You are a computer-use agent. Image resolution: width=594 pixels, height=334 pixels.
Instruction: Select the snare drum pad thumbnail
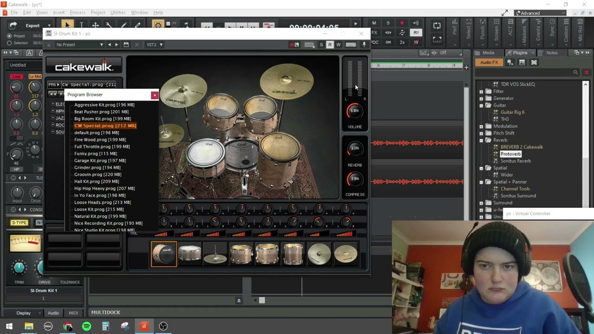(189, 254)
